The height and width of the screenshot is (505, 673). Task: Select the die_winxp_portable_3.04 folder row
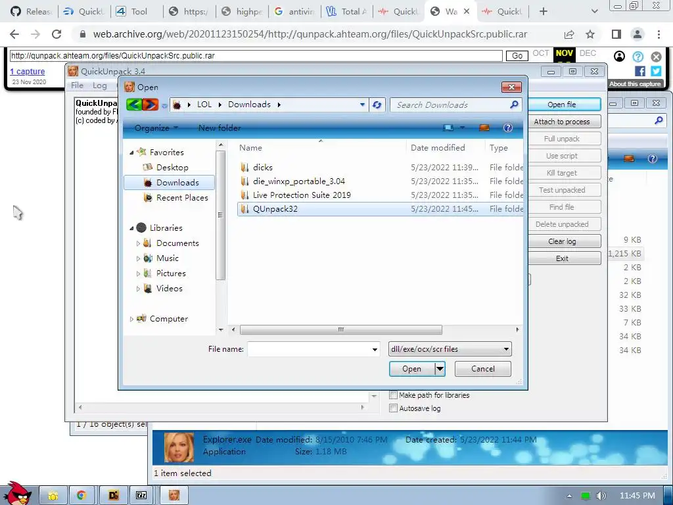click(381, 181)
